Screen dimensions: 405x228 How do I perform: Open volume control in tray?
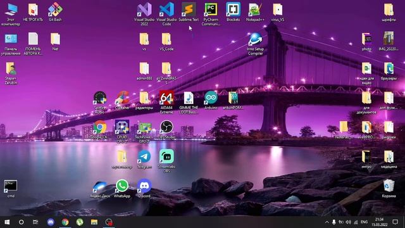pos(349,222)
